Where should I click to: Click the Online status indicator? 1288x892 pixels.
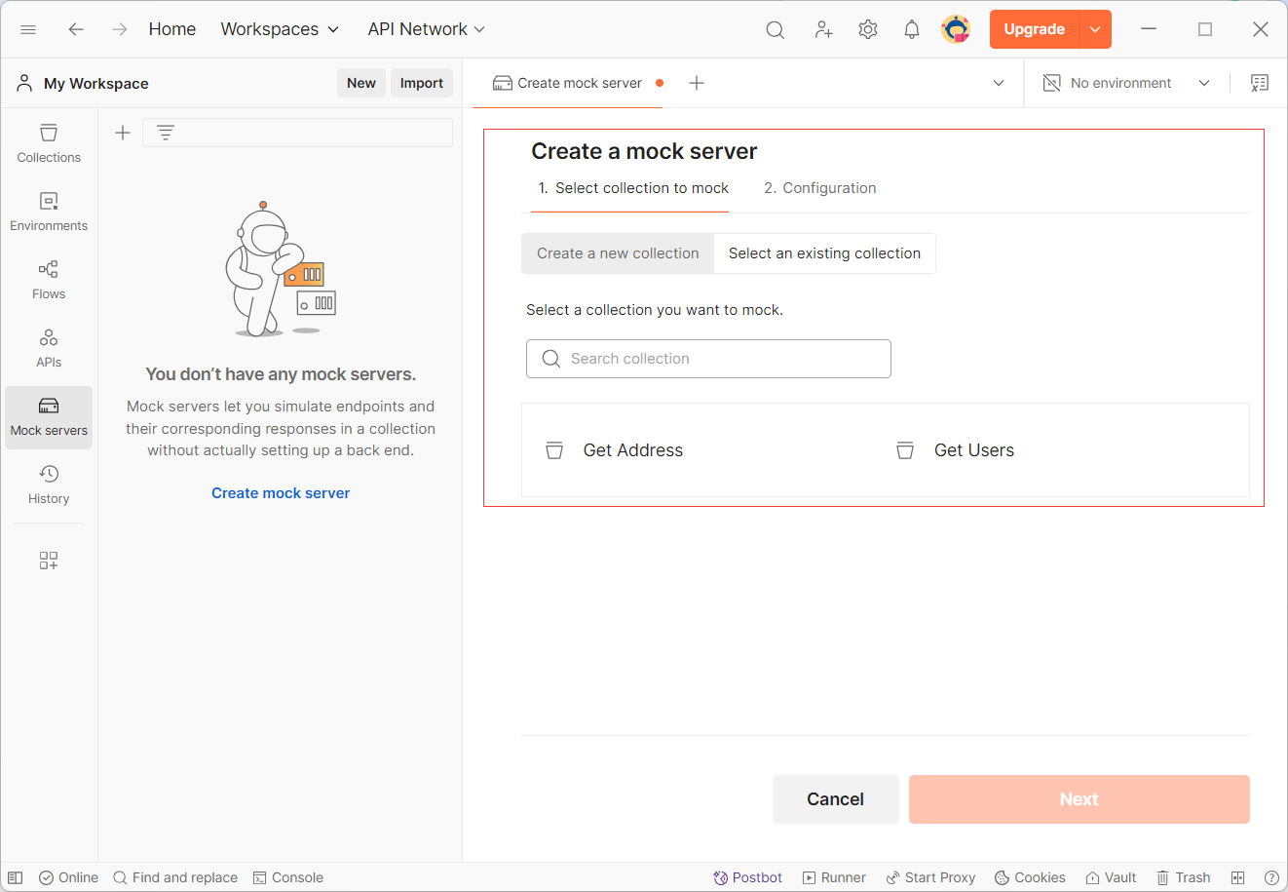(x=68, y=877)
